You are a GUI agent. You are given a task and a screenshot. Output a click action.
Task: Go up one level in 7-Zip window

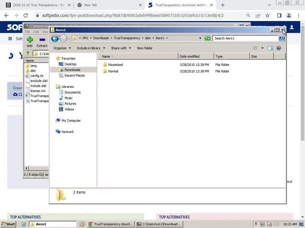coord(27,53)
